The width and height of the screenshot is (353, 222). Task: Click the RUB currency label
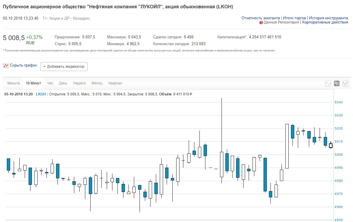[30, 43]
